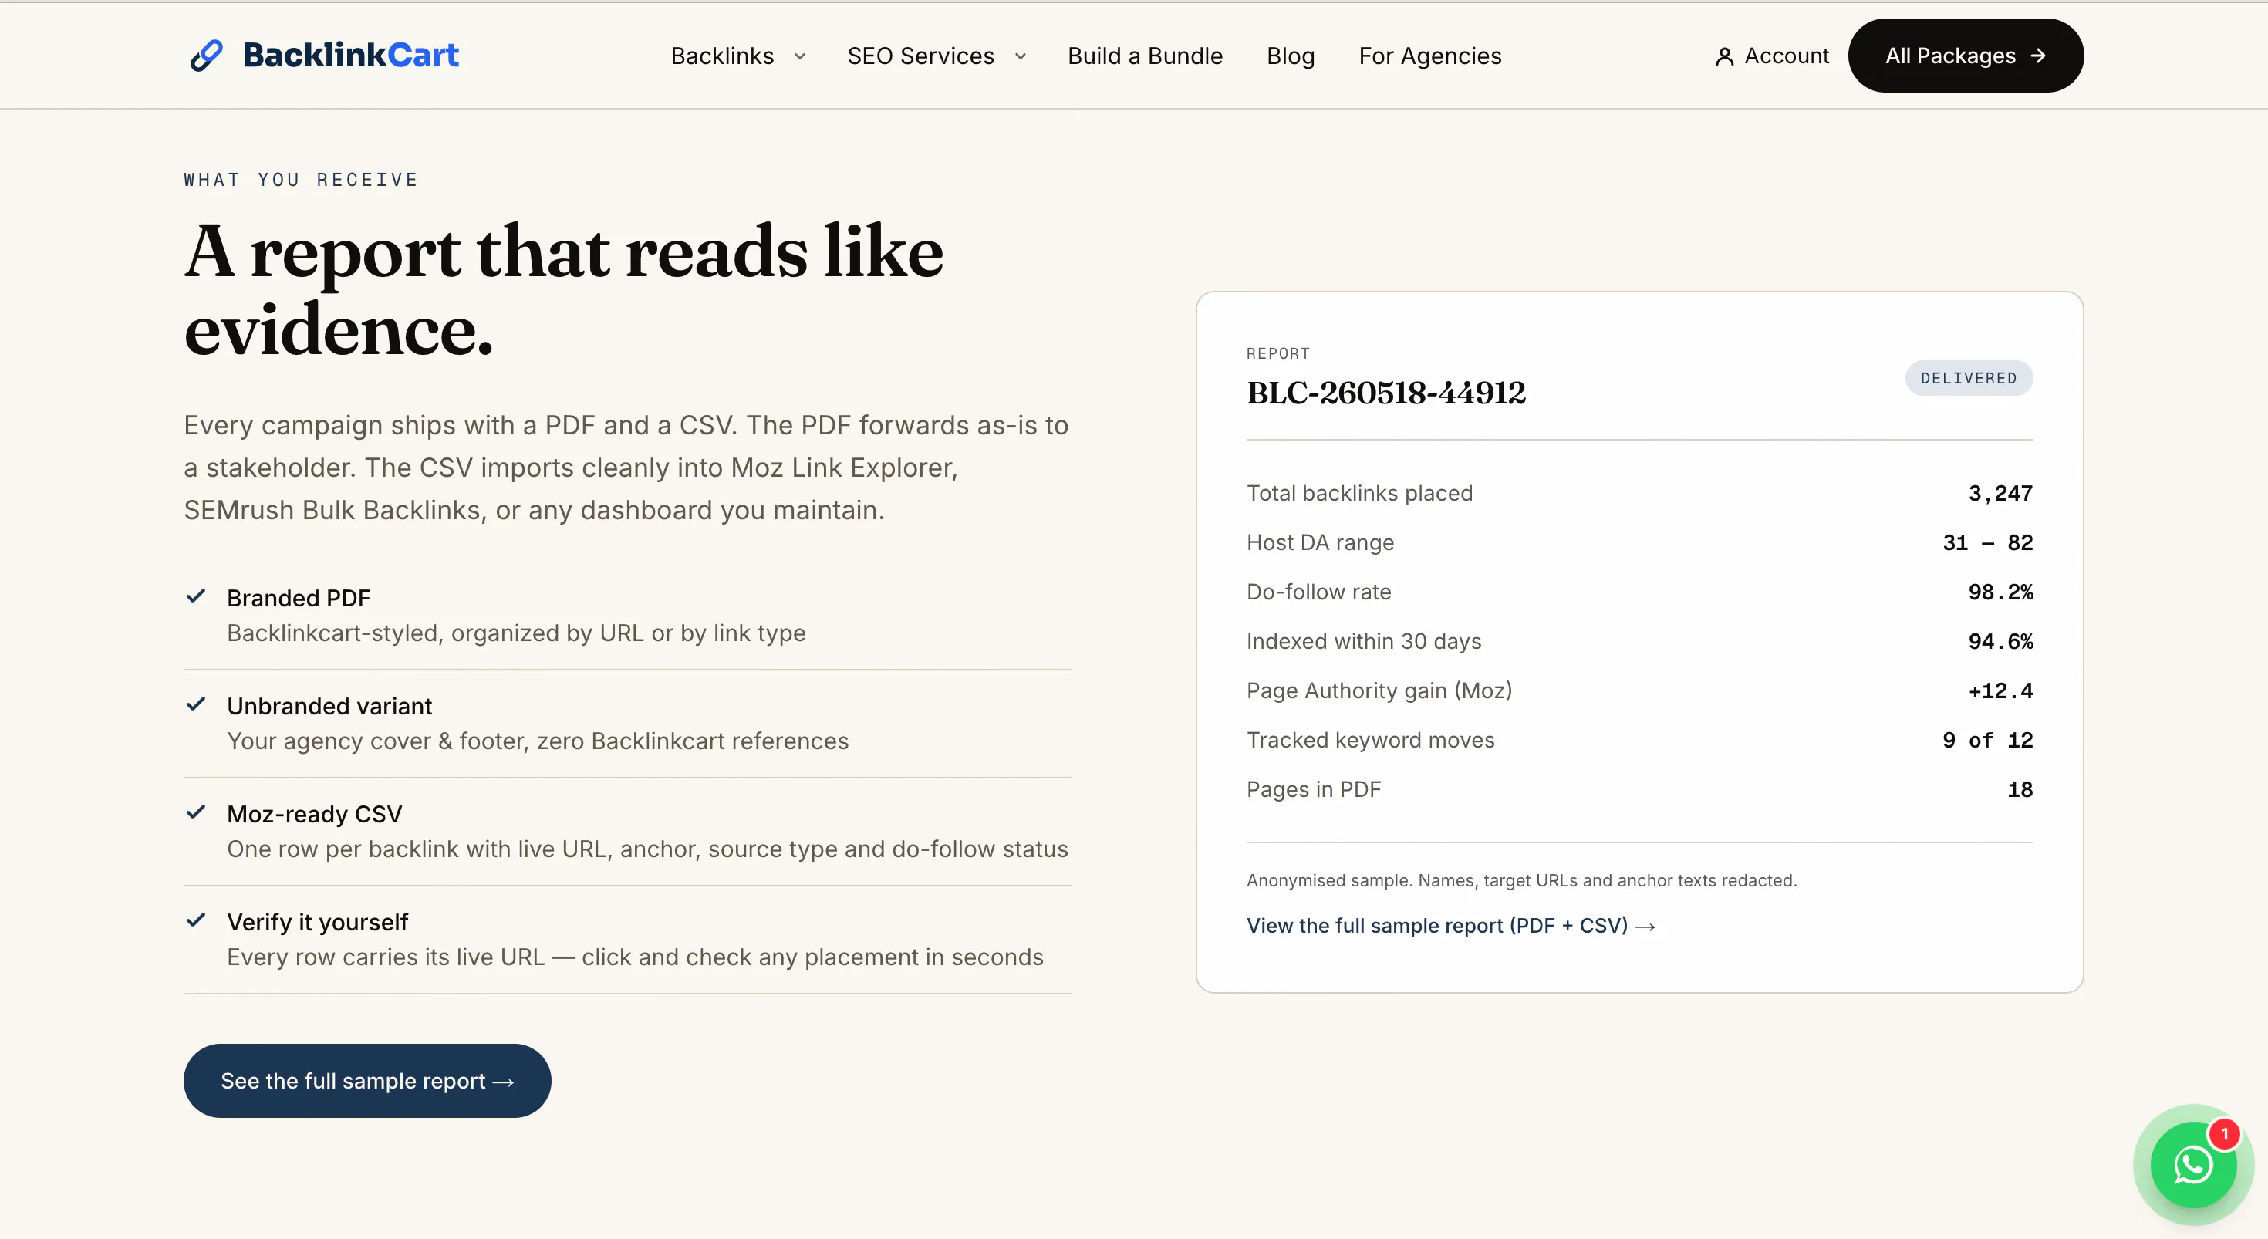Image resolution: width=2268 pixels, height=1239 pixels.
Task: Click the Your agency cover & footer description
Action: (x=537, y=741)
